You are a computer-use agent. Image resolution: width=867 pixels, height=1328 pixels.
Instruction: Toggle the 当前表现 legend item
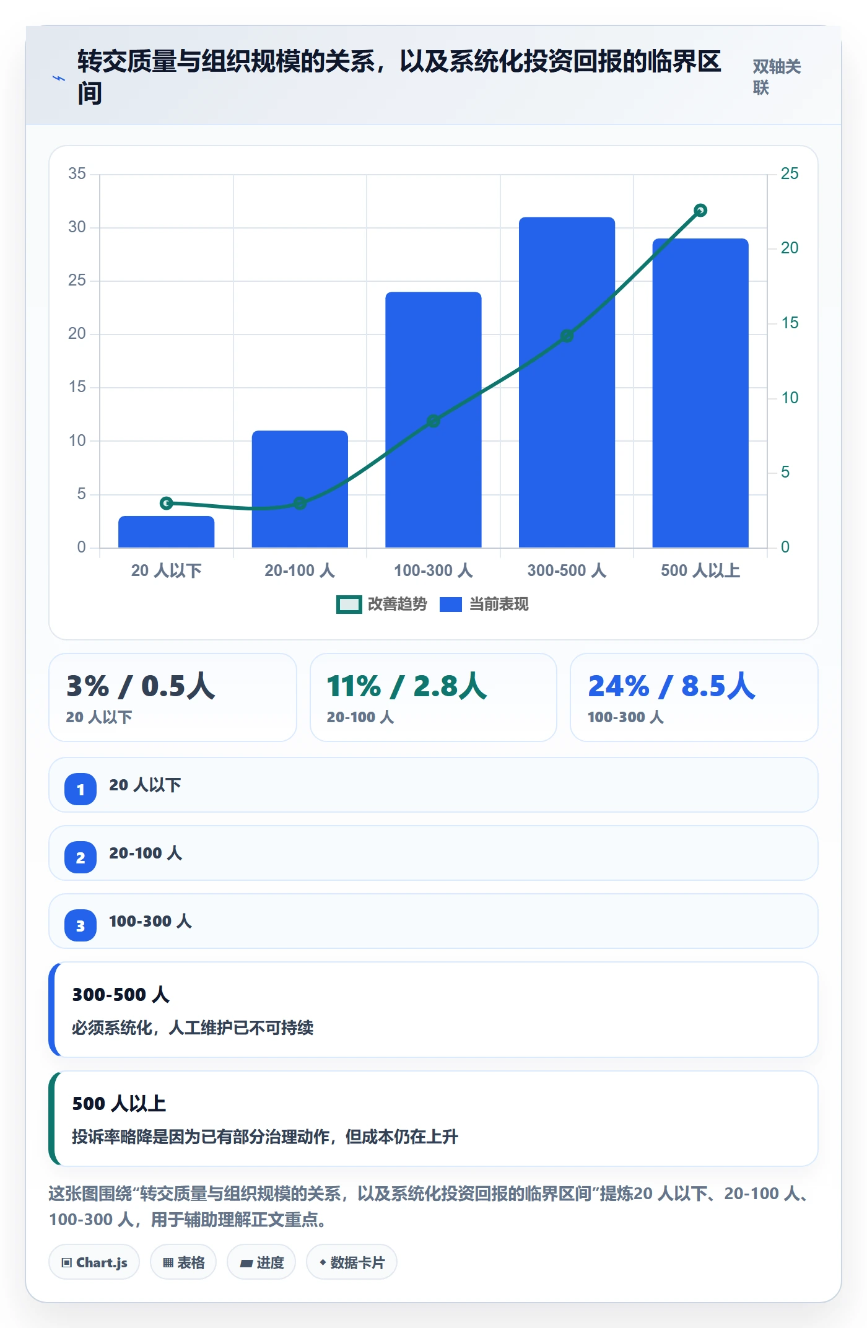tap(484, 605)
